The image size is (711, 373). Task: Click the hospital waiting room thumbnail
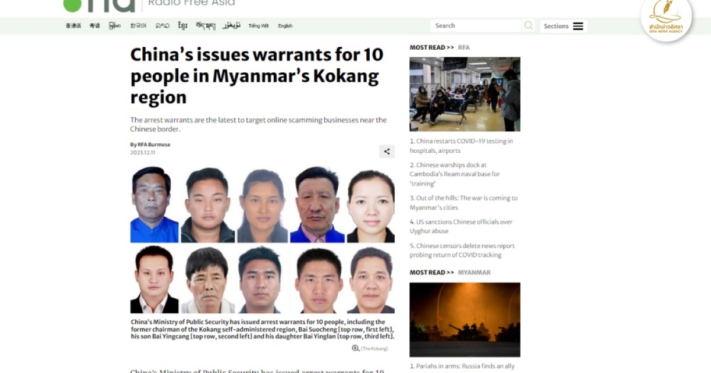pos(465,94)
